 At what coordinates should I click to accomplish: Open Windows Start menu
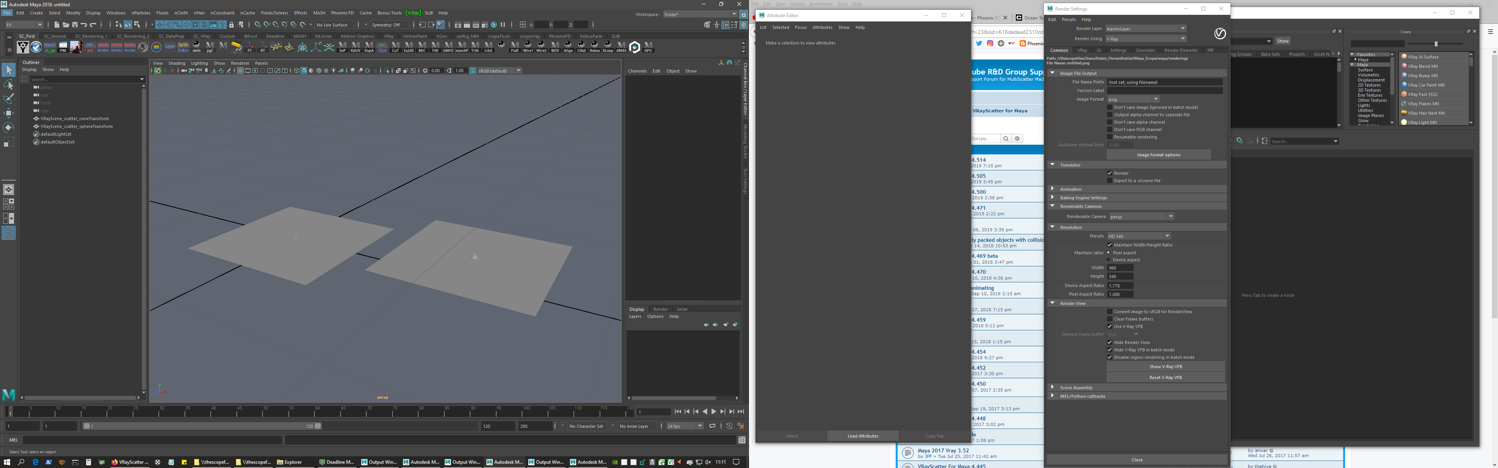tap(7, 462)
